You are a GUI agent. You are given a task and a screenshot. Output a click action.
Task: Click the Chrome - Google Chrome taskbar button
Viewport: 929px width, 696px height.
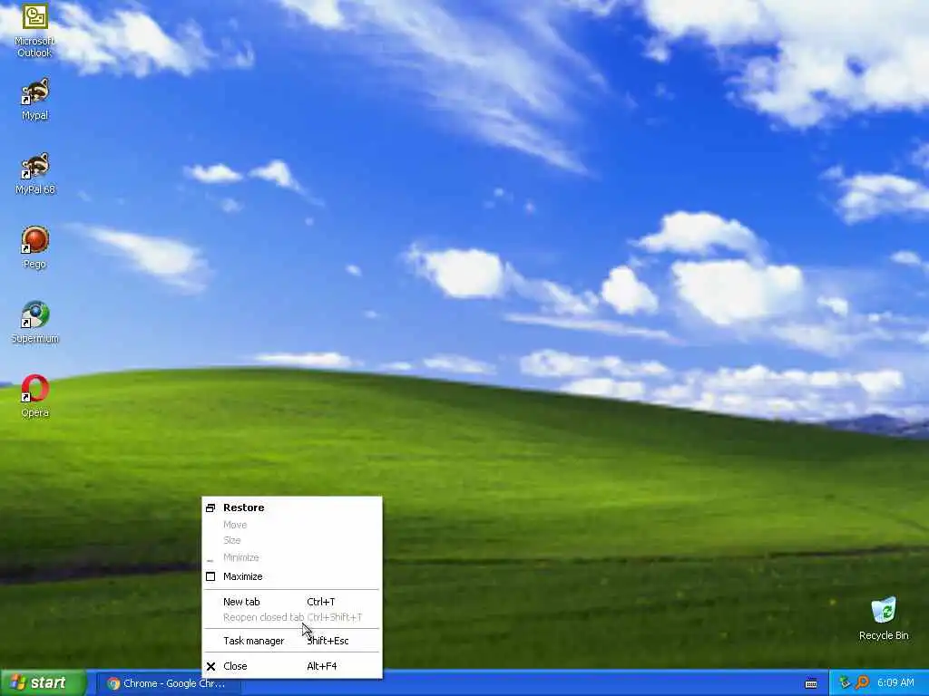[169, 683]
